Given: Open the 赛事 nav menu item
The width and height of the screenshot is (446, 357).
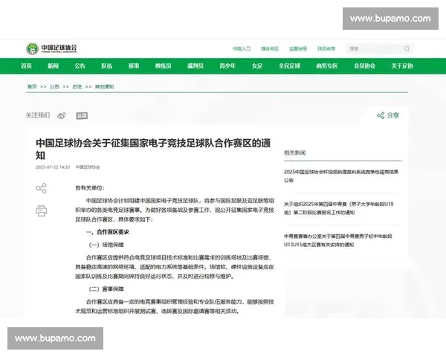Looking at the screenshot, I should [x=134, y=66].
